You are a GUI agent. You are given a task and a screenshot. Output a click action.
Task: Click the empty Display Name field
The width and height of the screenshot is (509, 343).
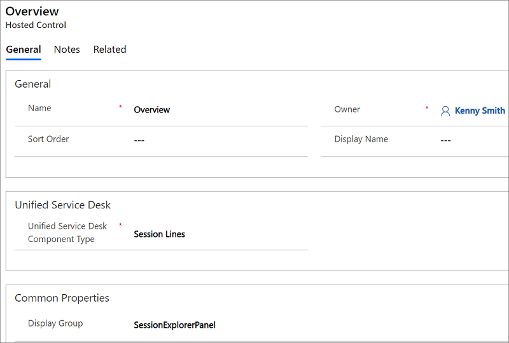coord(474,140)
